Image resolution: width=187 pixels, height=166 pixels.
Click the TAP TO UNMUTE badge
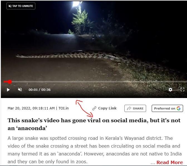(x=21, y=6)
